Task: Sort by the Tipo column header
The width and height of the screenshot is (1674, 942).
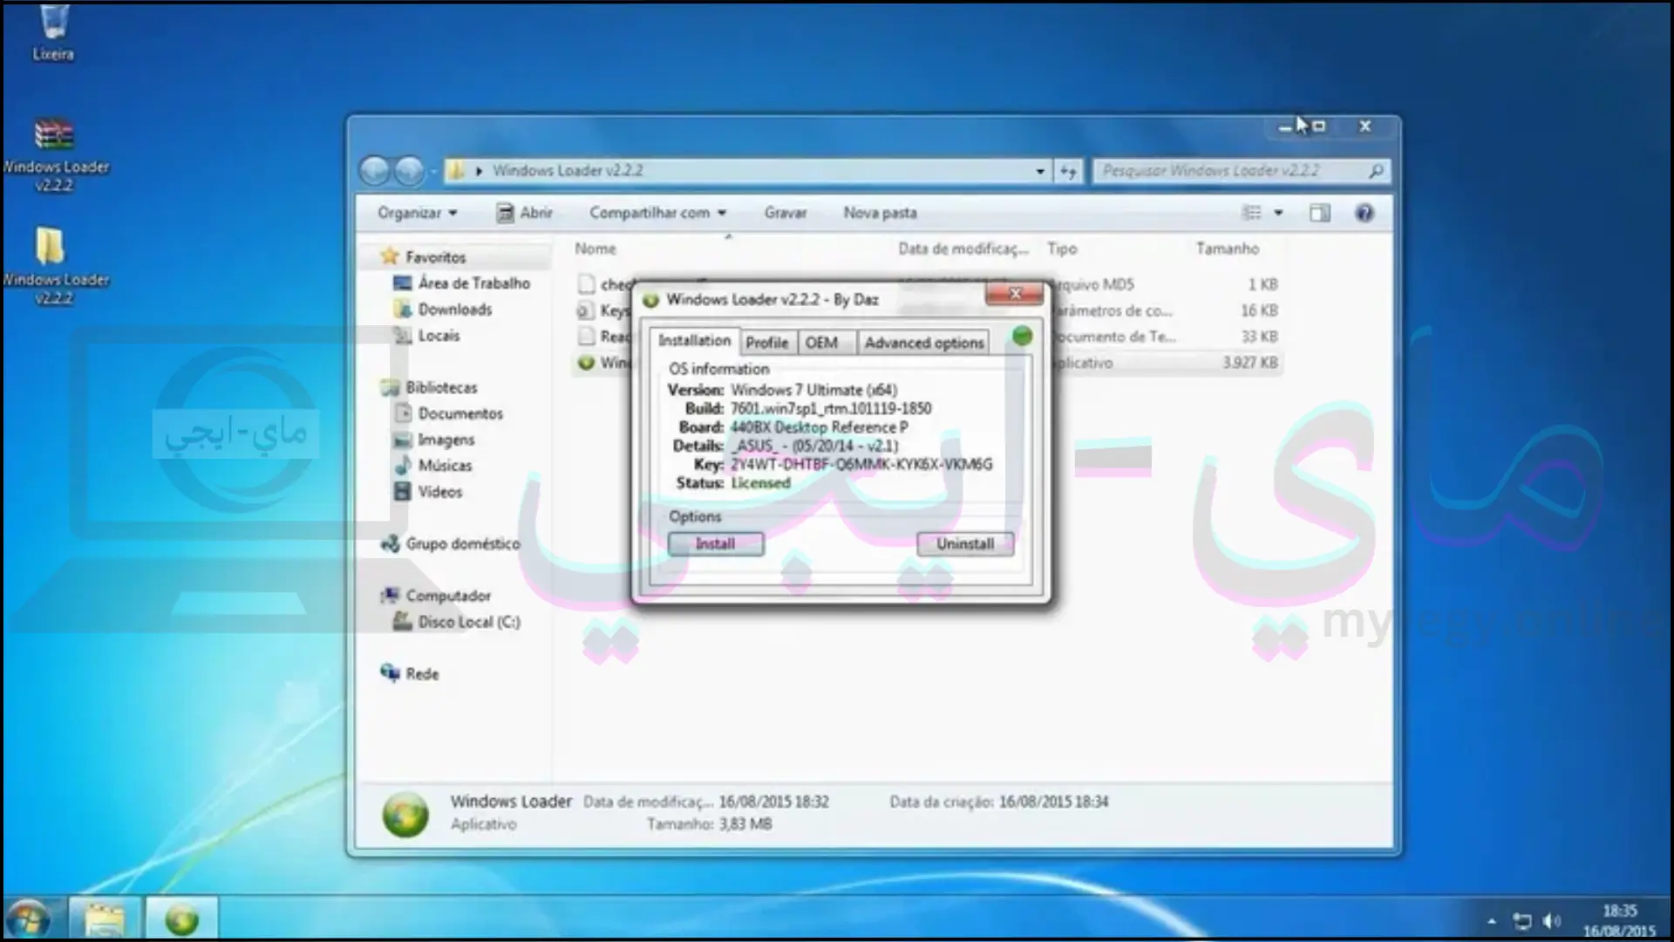Action: click(1062, 249)
